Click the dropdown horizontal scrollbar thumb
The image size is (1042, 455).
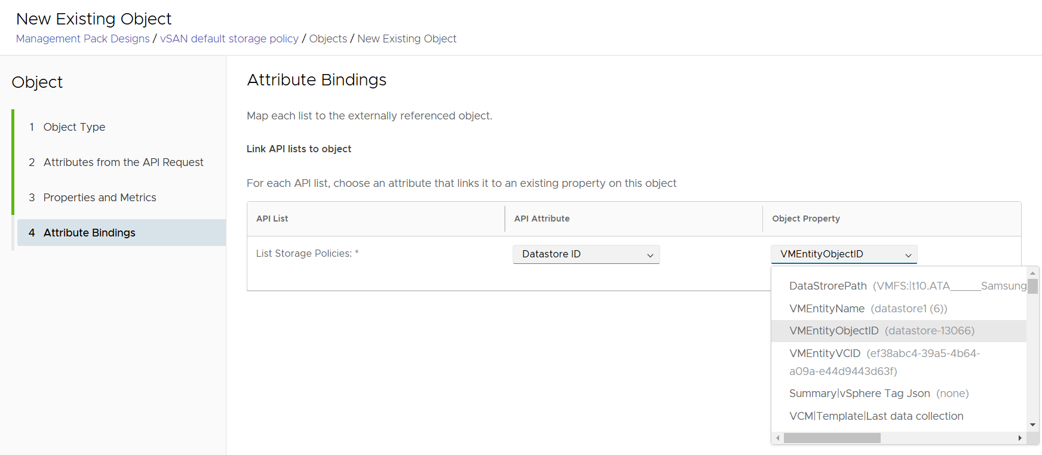pyautogui.click(x=832, y=438)
